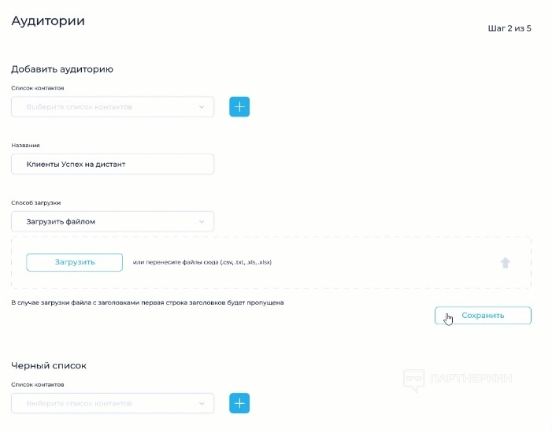Click the Партнеркин watermark logo

(458, 379)
